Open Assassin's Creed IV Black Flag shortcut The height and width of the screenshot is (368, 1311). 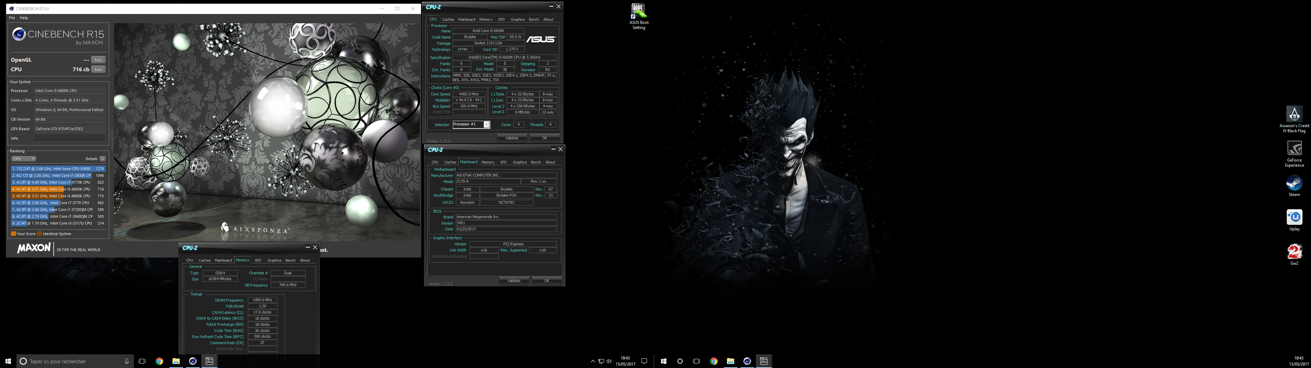pyautogui.click(x=1294, y=120)
